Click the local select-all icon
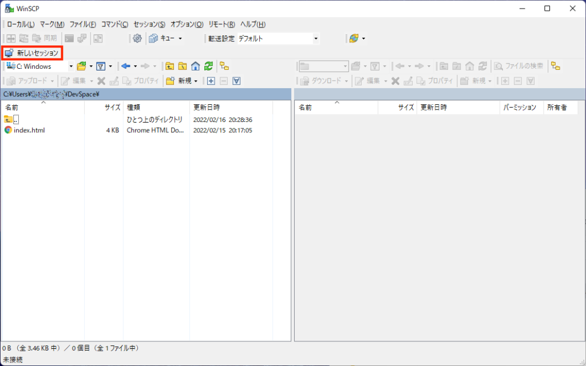Screen dimensions: 586x366 click(x=236, y=81)
